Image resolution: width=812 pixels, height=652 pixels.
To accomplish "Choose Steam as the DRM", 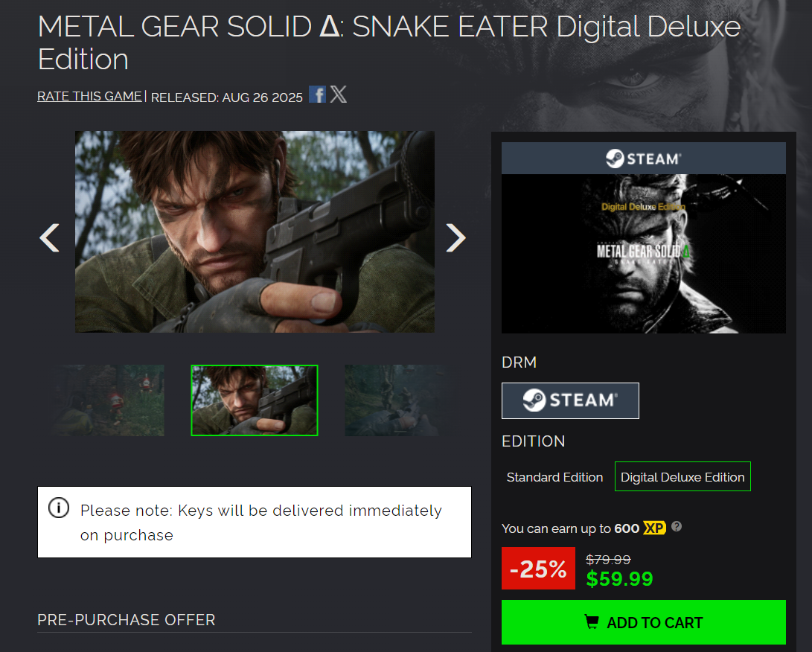I will tap(570, 401).
